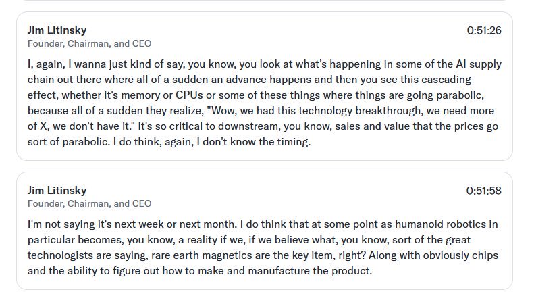
Task: Jump to the 0:51:58 timestamp
Action: click(484, 191)
